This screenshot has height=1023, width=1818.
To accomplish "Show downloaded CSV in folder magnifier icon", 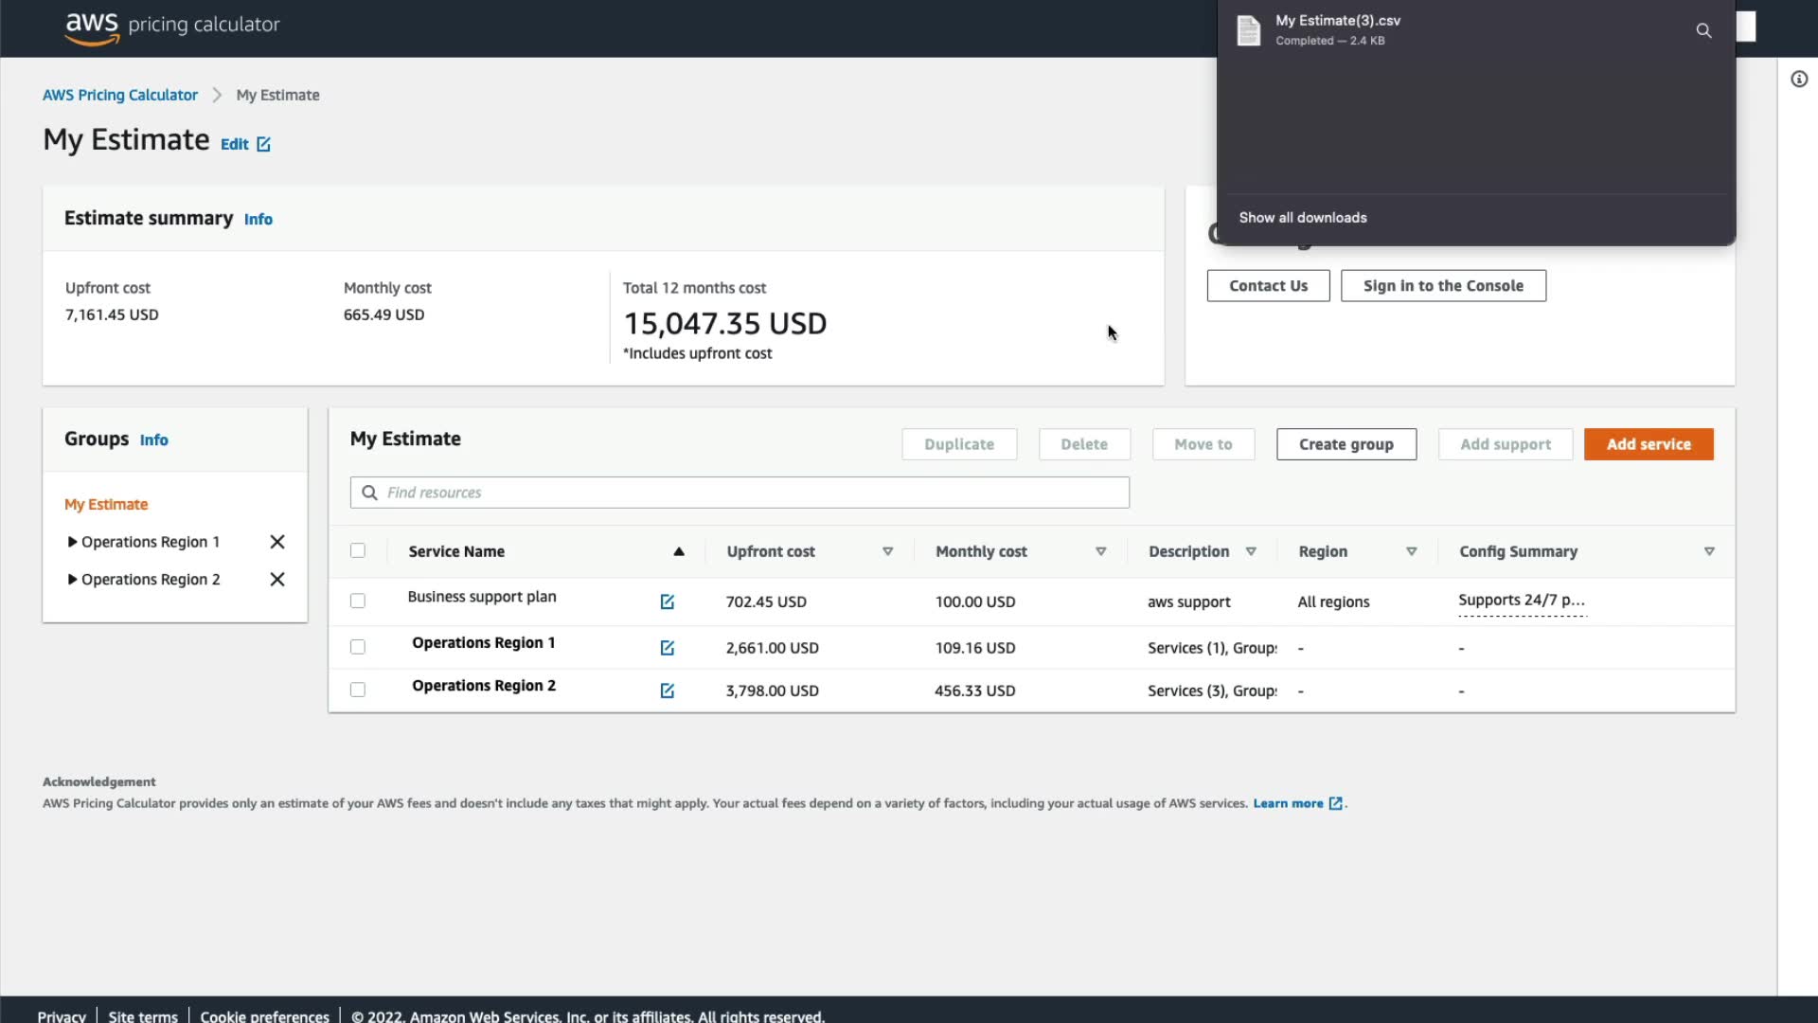I will point(1703,31).
